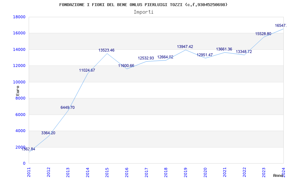
Task: Click the 16000 y-axis tick label
Action: (19, 33)
